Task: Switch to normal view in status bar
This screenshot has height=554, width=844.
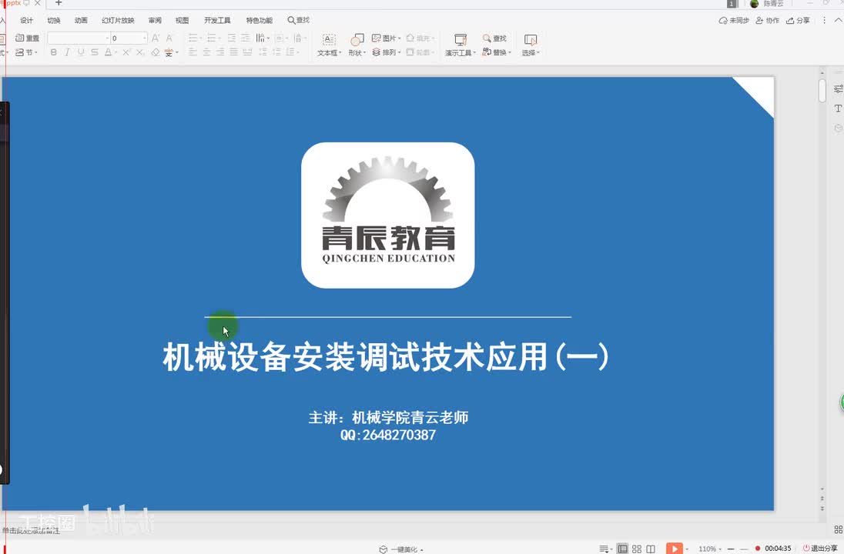Action: click(x=622, y=549)
